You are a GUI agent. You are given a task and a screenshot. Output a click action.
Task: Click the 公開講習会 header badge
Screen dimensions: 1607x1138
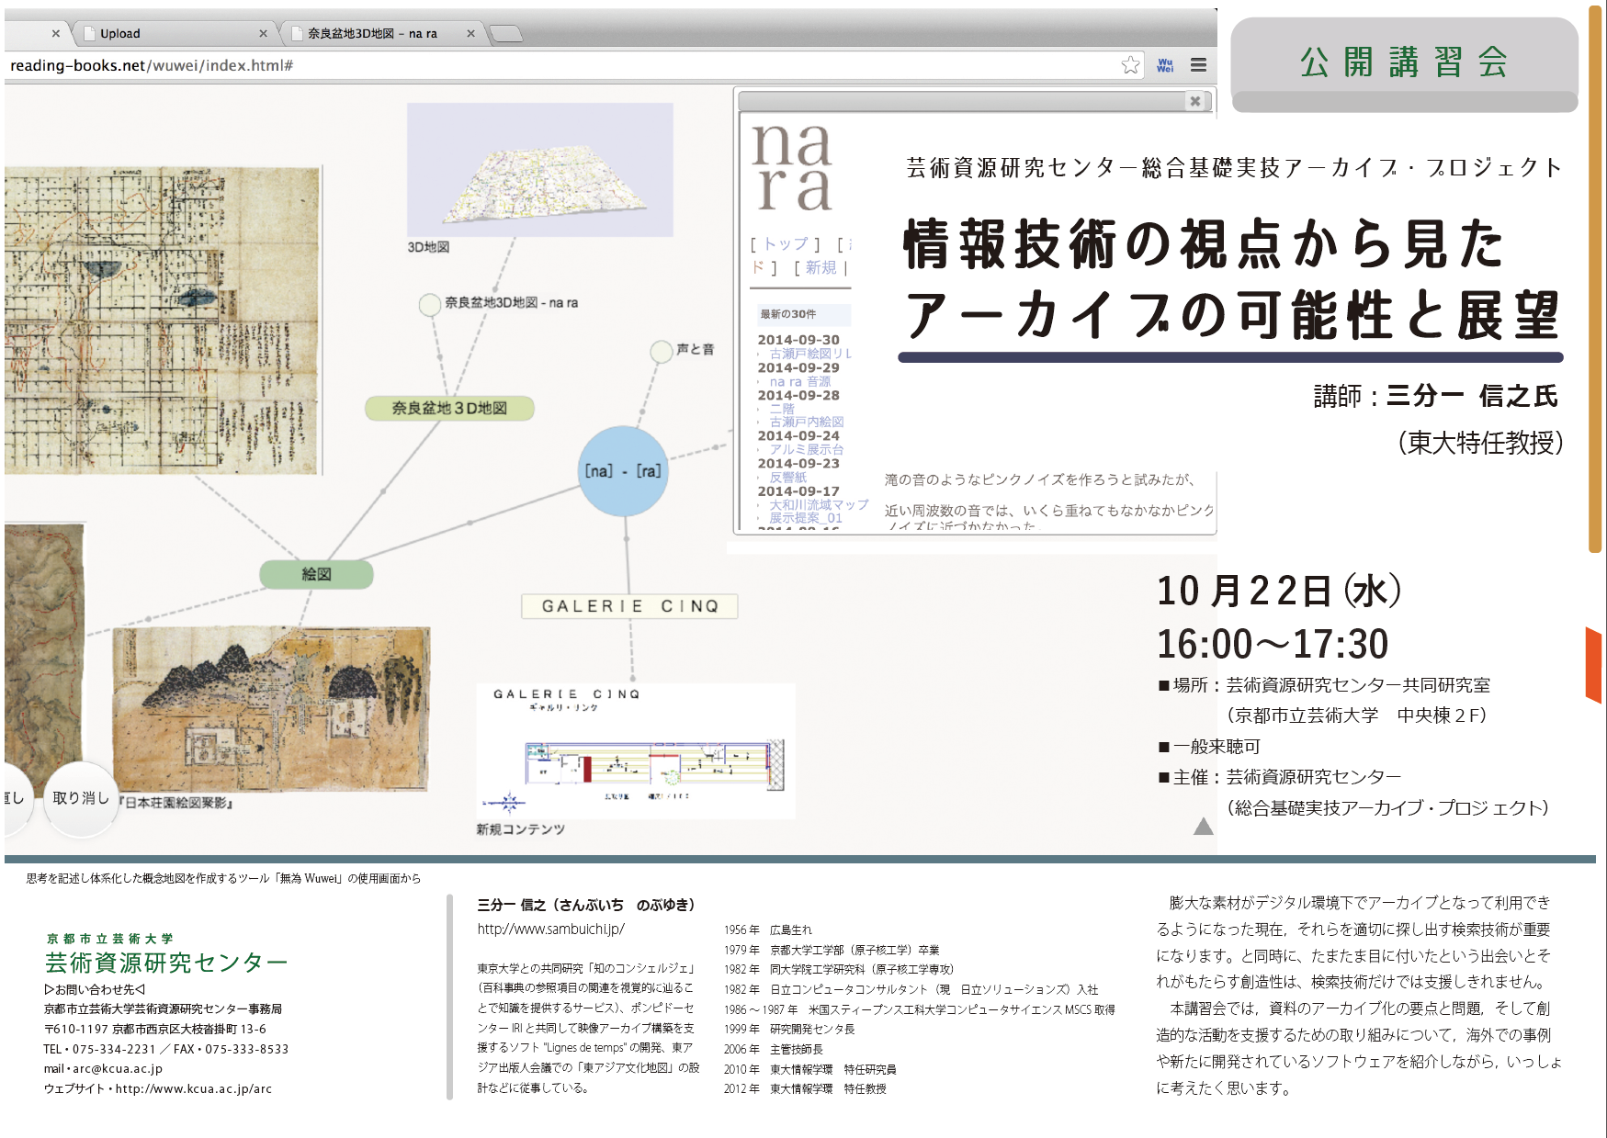click(x=1404, y=63)
